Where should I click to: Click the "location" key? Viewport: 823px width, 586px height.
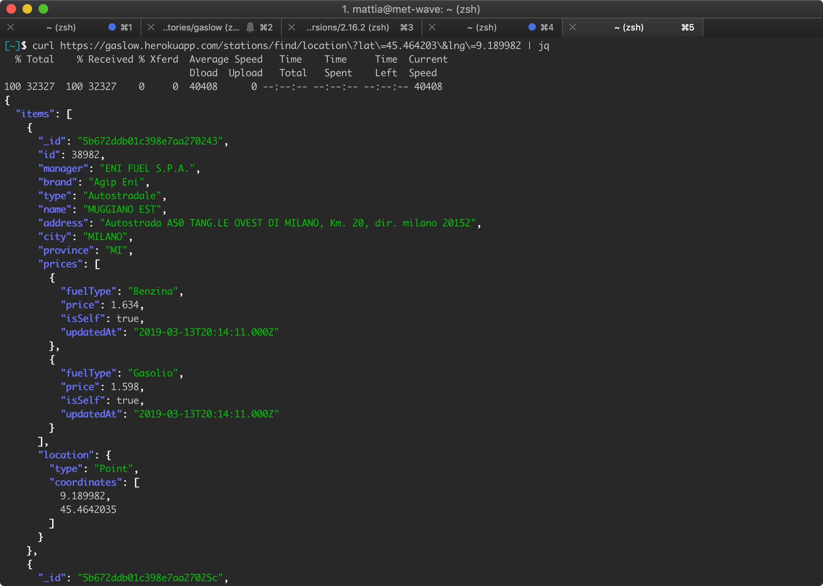66,455
